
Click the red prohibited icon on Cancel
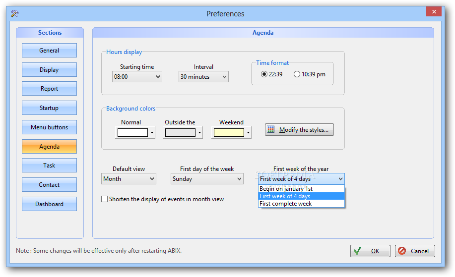(x=402, y=251)
